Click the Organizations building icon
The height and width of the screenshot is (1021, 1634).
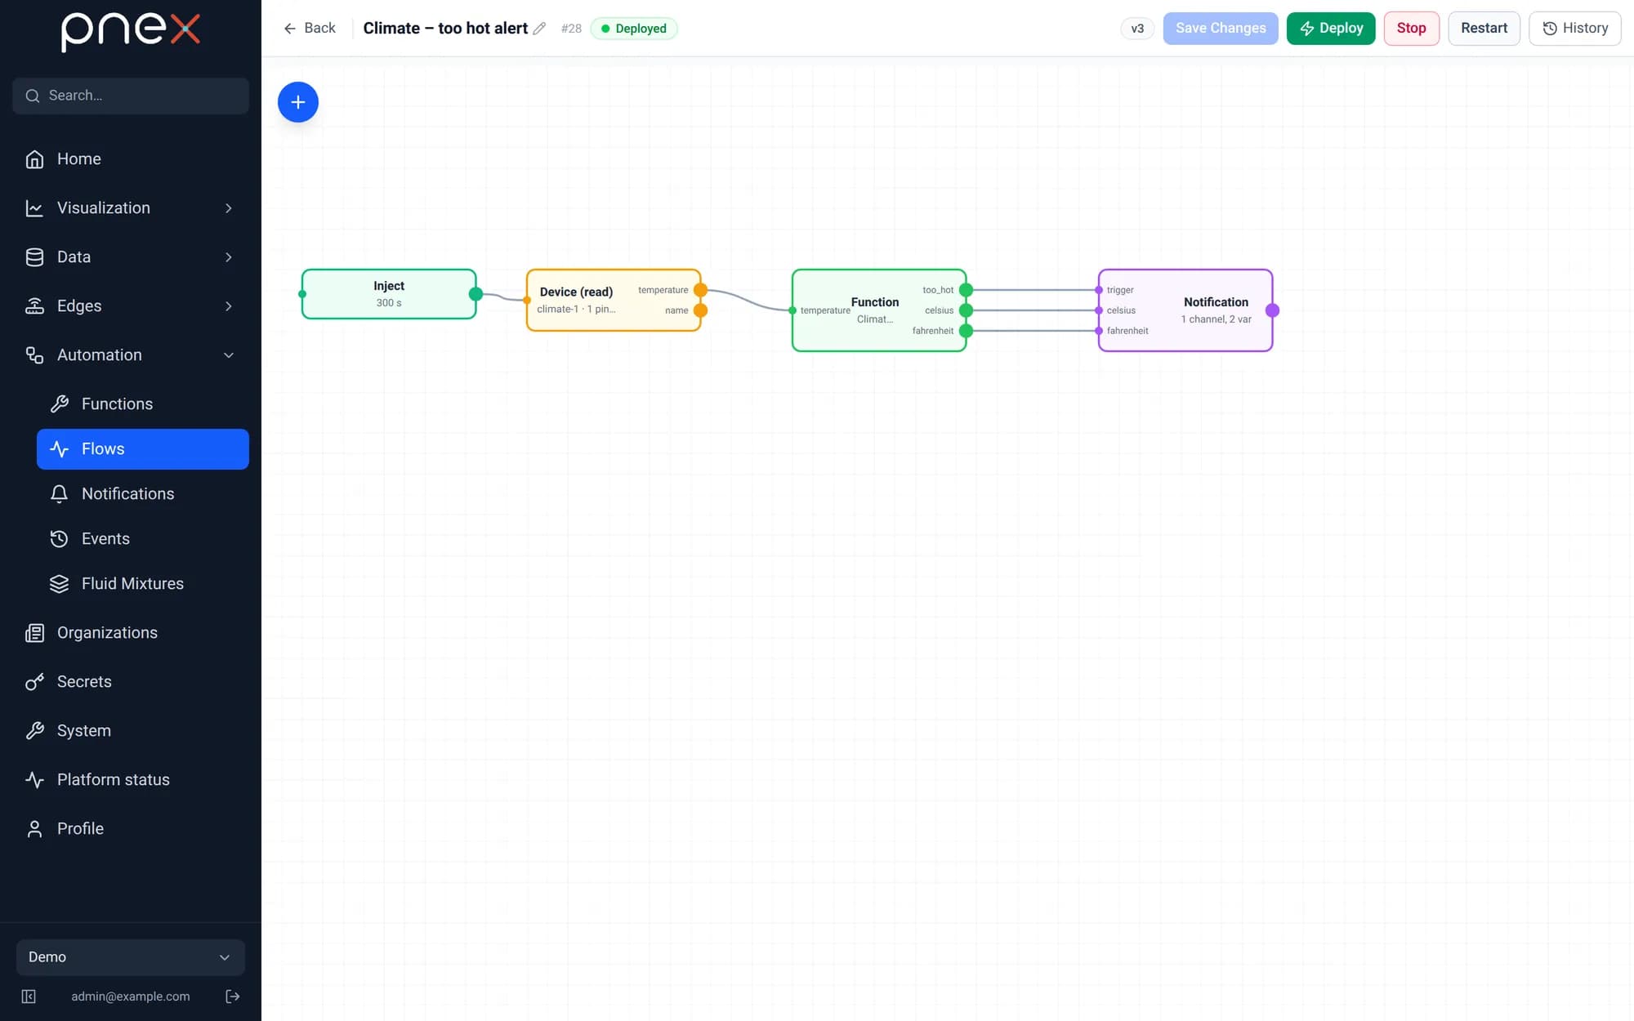[34, 633]
